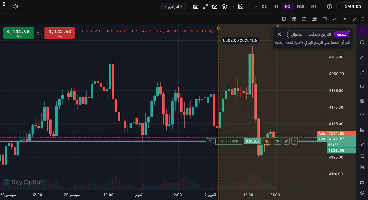Click the scissors replay marker on chart

click(x=218, y=28)
